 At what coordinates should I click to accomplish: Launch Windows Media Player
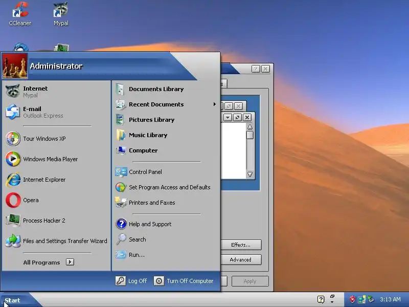click(56, 159)
